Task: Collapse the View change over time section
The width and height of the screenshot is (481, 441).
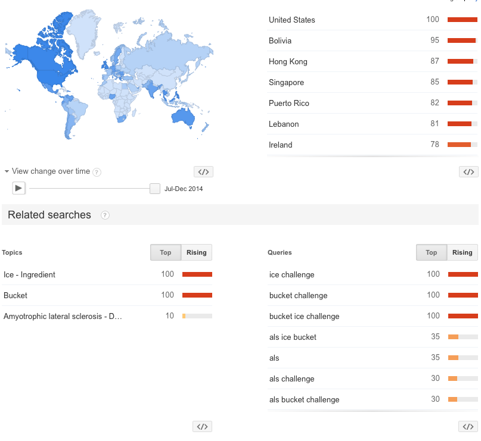Action: (x=7, y=171)
